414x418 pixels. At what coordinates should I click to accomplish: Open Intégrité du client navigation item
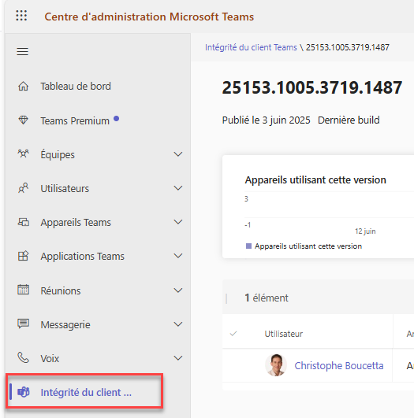pyautogui.click(x=84, y=392)
